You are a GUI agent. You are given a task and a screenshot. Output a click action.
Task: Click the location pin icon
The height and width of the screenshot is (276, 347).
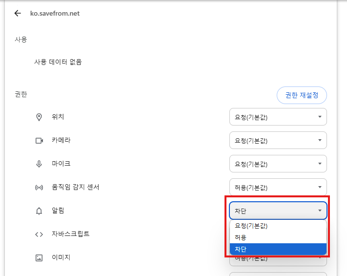point(39,117)
